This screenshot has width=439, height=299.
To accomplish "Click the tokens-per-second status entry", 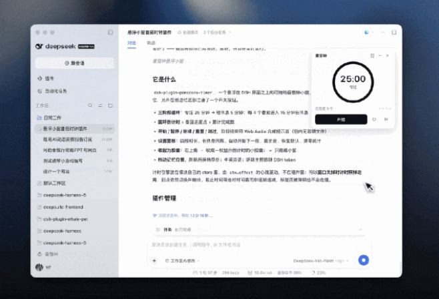I will (x=230, y=272).
